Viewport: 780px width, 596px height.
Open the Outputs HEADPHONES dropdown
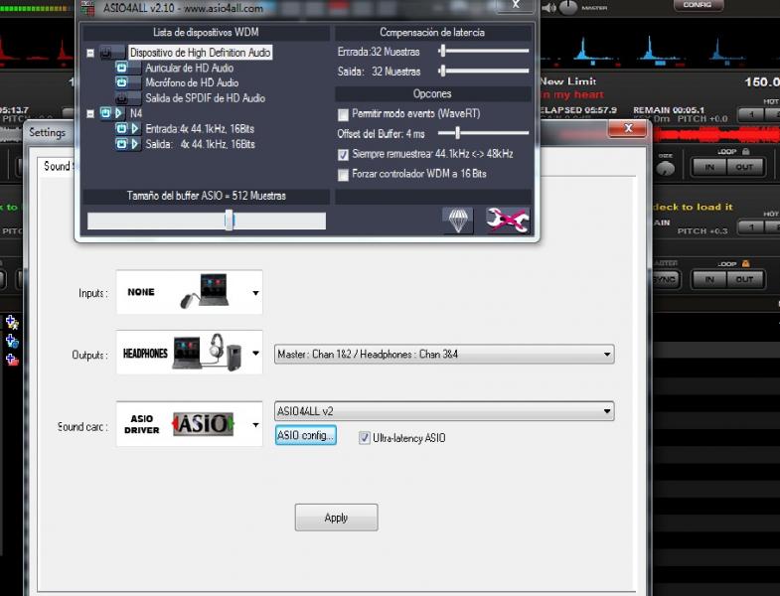[255, 354]
